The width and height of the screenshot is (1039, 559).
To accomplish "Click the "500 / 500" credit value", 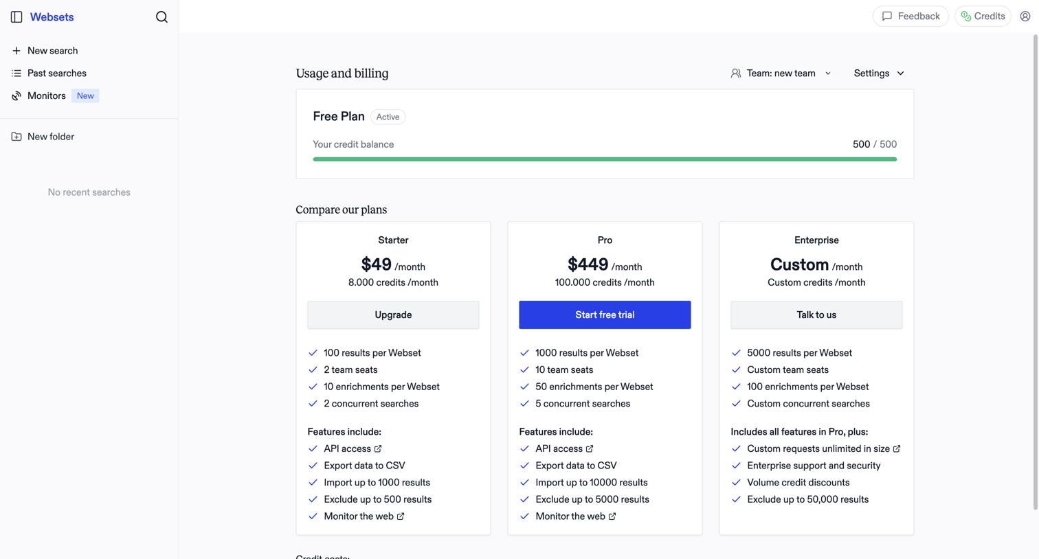I will (x=875, y=144).
